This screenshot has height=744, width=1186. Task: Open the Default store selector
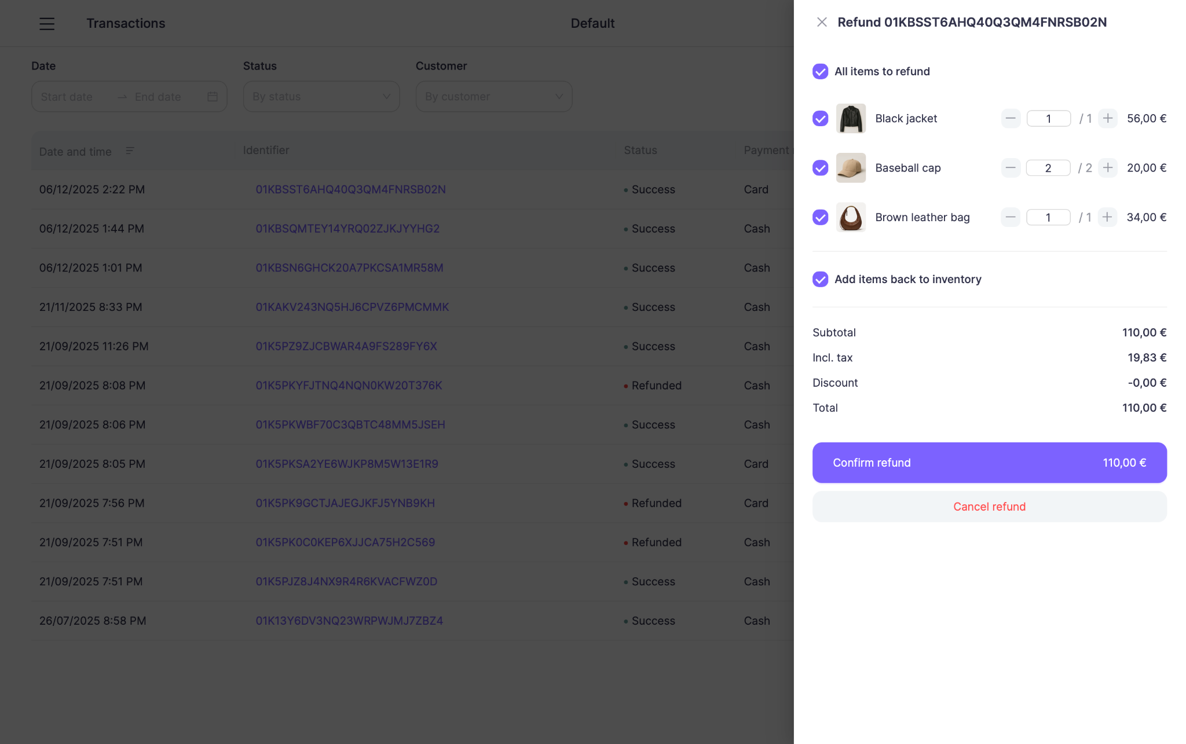pos(592,23)
